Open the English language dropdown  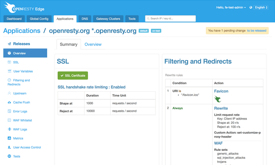(x=261, y=7)
